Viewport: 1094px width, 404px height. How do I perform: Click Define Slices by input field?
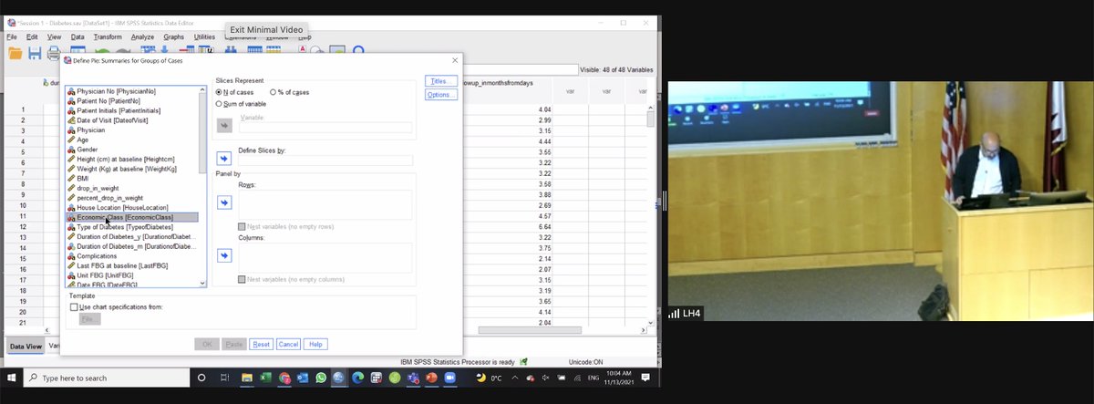[325, 159]
